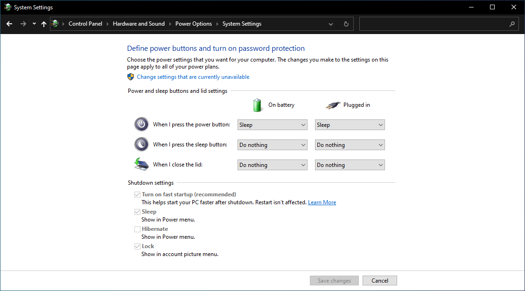Image resolution: width=525 pixels, height=291 pixels.
Task: Open power button On battery dropdown
Action: pos(272,125)
